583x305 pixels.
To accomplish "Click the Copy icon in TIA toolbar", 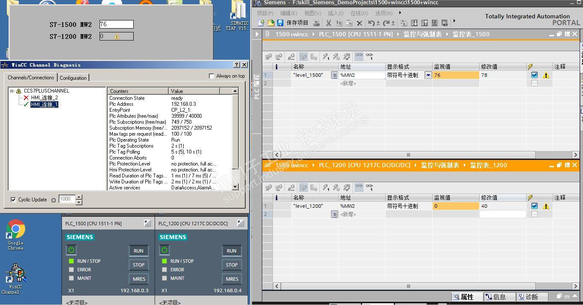I will coord(339,23).
